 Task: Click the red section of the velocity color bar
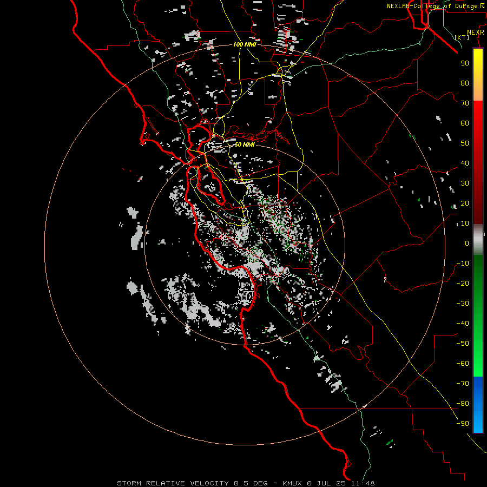pyautogui.click(x=478, y=161)
